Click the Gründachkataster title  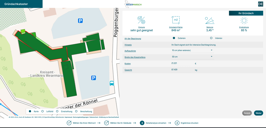[16, 4]
